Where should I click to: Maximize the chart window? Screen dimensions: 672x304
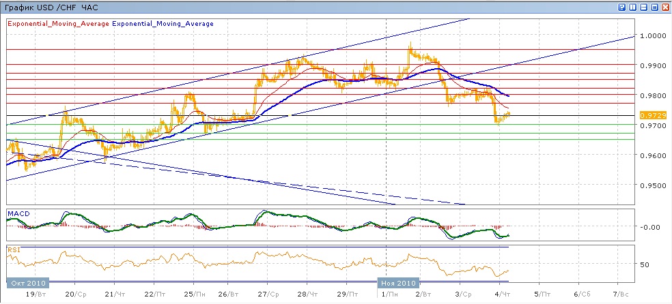point(654,7)
